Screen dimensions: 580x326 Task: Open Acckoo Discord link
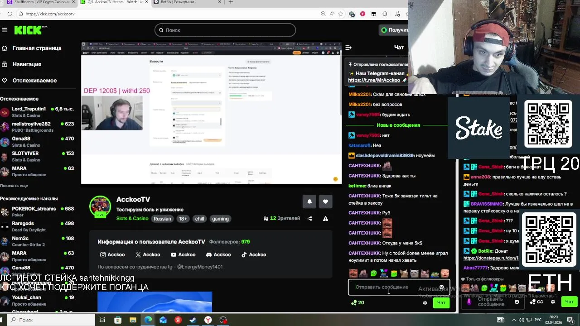point(218,254)
